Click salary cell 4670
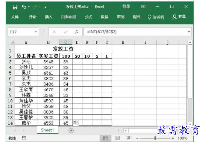The width and height of the screenshot is (203, 142). pos(48,90)
